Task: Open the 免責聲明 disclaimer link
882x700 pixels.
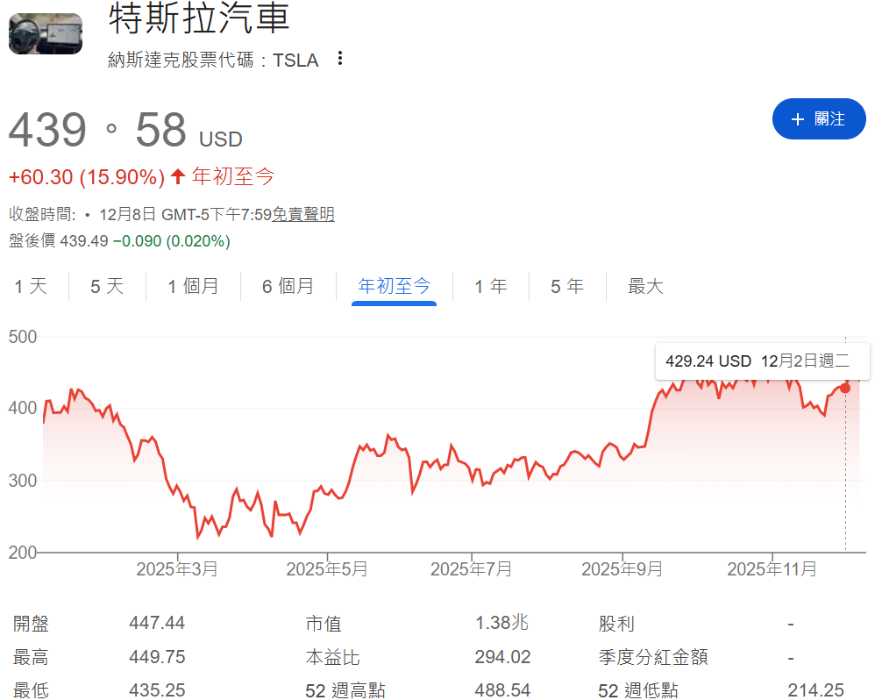Action: [x=302, y=213]
